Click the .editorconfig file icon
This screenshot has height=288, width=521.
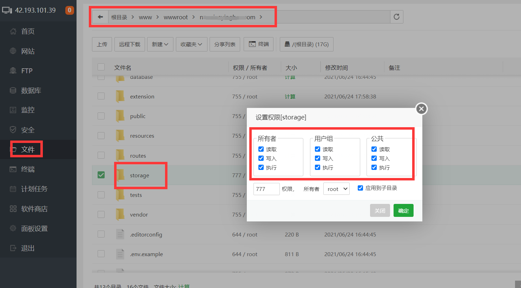tap(120, 234)
